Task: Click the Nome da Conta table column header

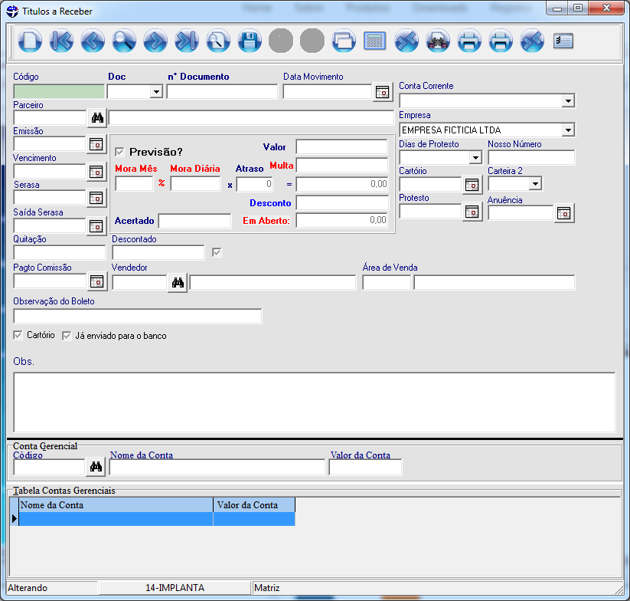Action: click(116, 505)
